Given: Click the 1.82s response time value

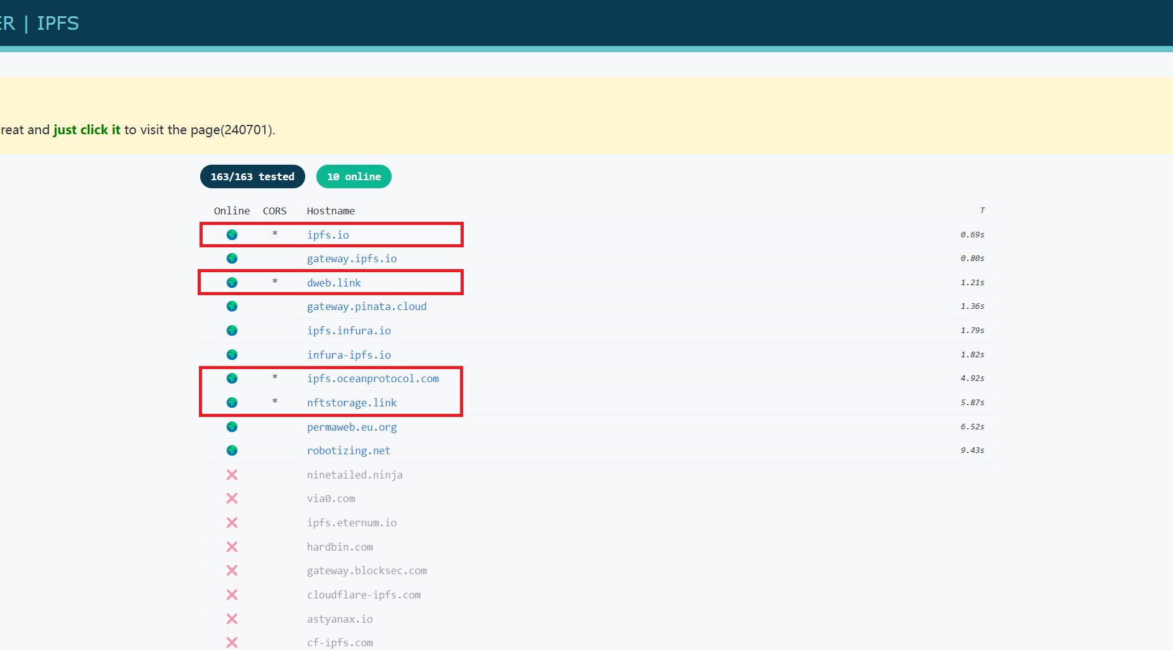Looking at the screenshot, I should [x=972, y=355].
